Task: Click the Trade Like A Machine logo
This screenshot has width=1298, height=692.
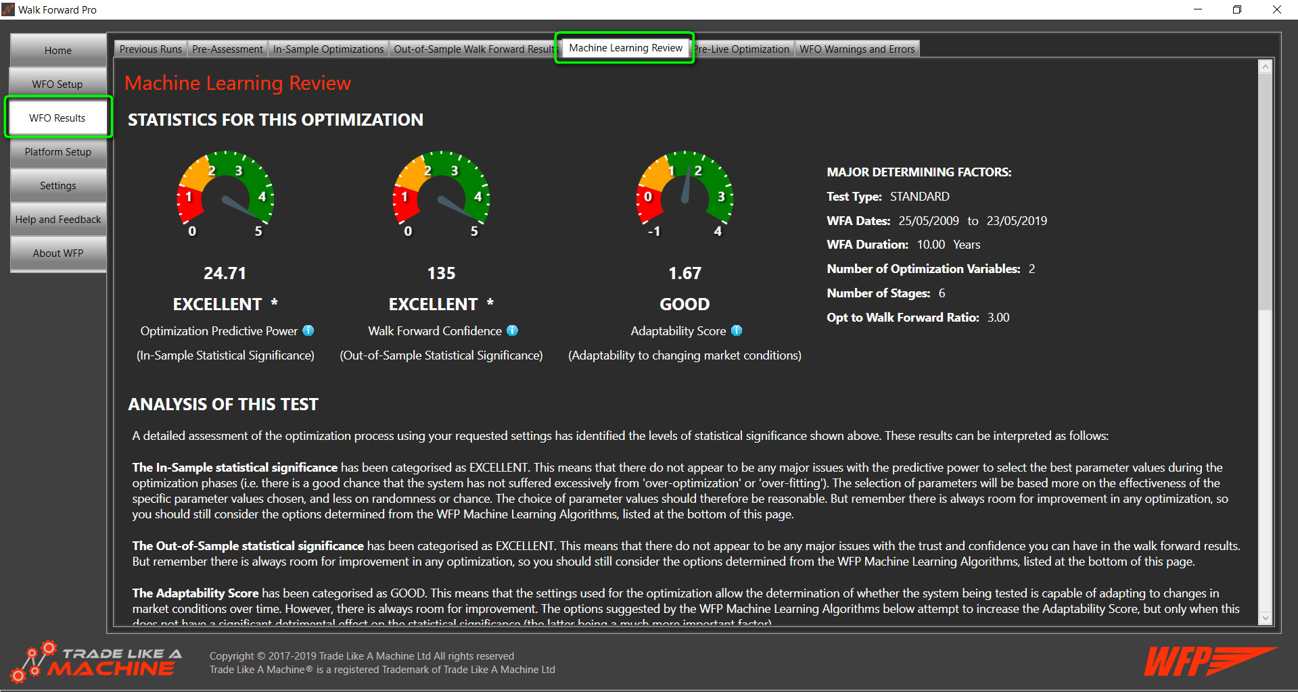Action: pos(96,662)
